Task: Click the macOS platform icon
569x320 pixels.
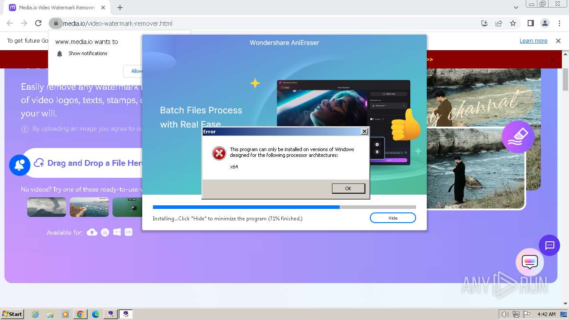Action: pyautogui.click(x=105, y=232)
